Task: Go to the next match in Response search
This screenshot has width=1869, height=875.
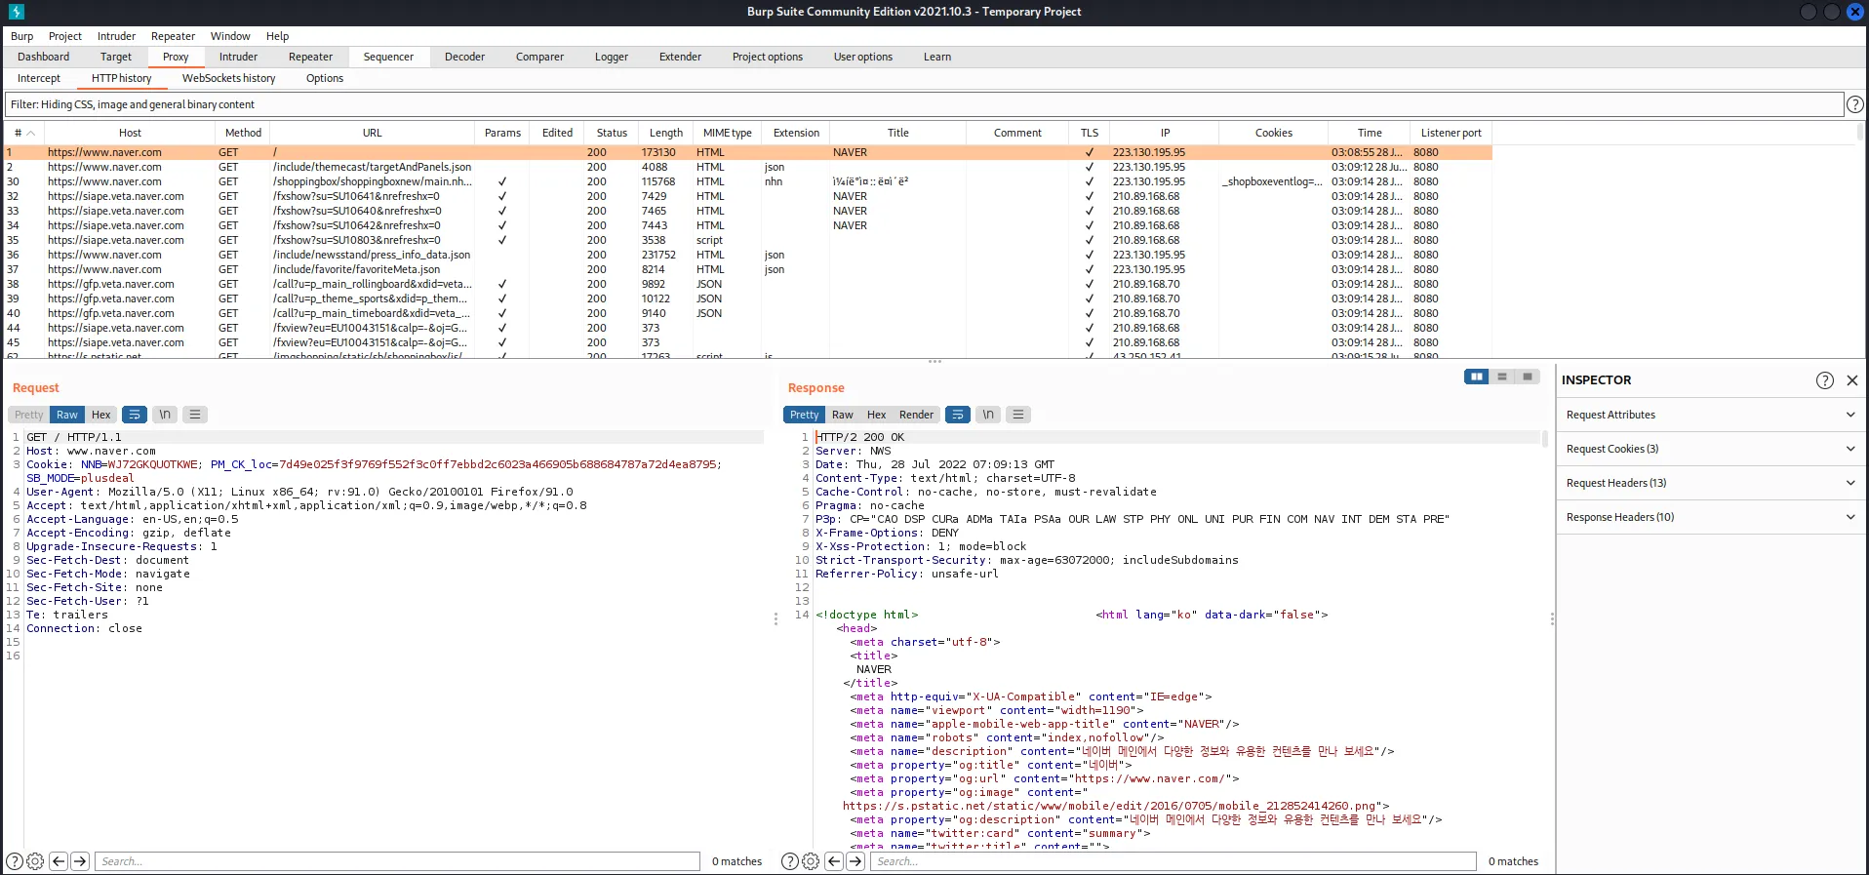Action: point(855,861)
